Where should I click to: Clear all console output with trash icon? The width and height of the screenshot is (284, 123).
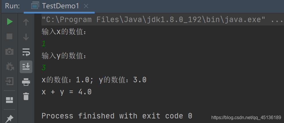pyautogui.click(x=26, y=96)
